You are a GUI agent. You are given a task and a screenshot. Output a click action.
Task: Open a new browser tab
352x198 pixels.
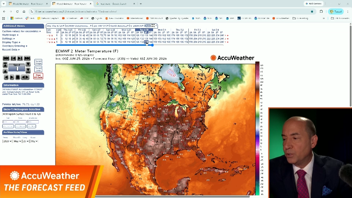(141, 4)
